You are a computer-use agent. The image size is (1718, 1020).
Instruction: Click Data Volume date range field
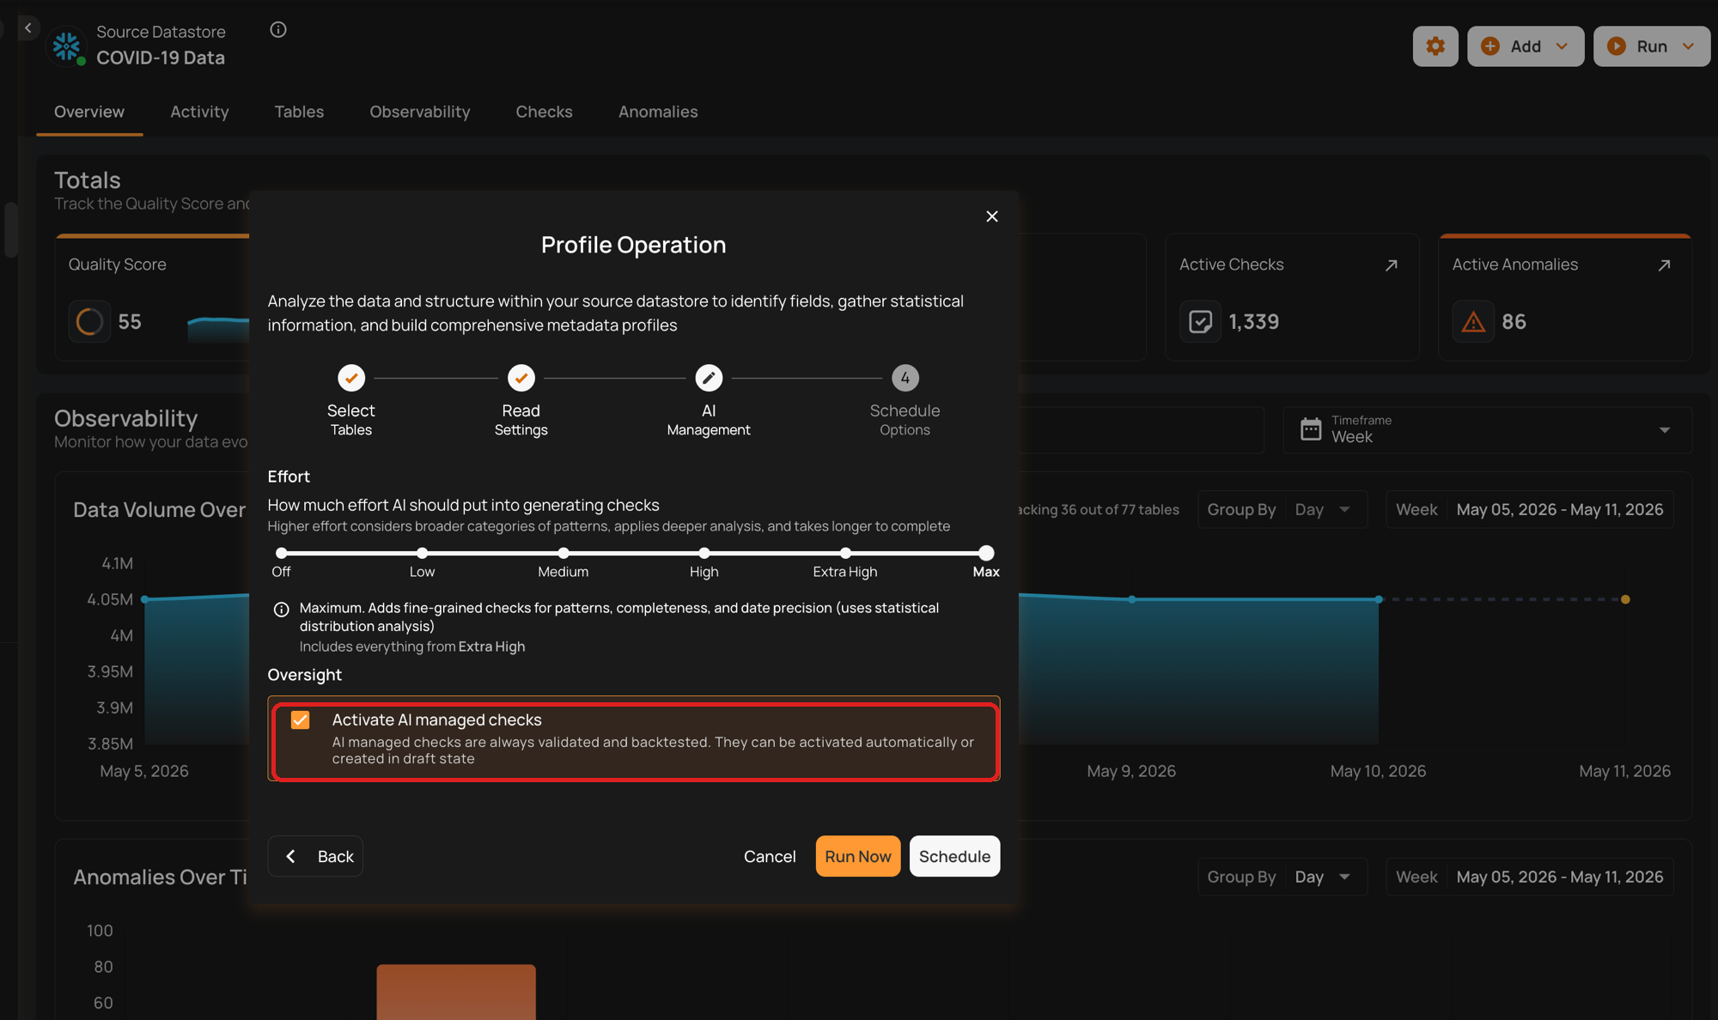click(1530, 509)
